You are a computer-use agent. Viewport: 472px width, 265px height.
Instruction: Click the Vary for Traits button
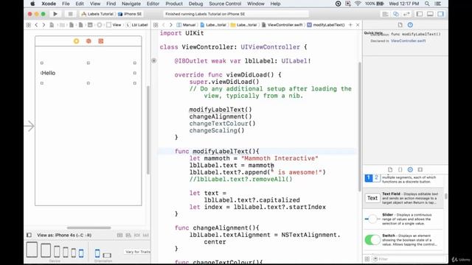(138, 252)
